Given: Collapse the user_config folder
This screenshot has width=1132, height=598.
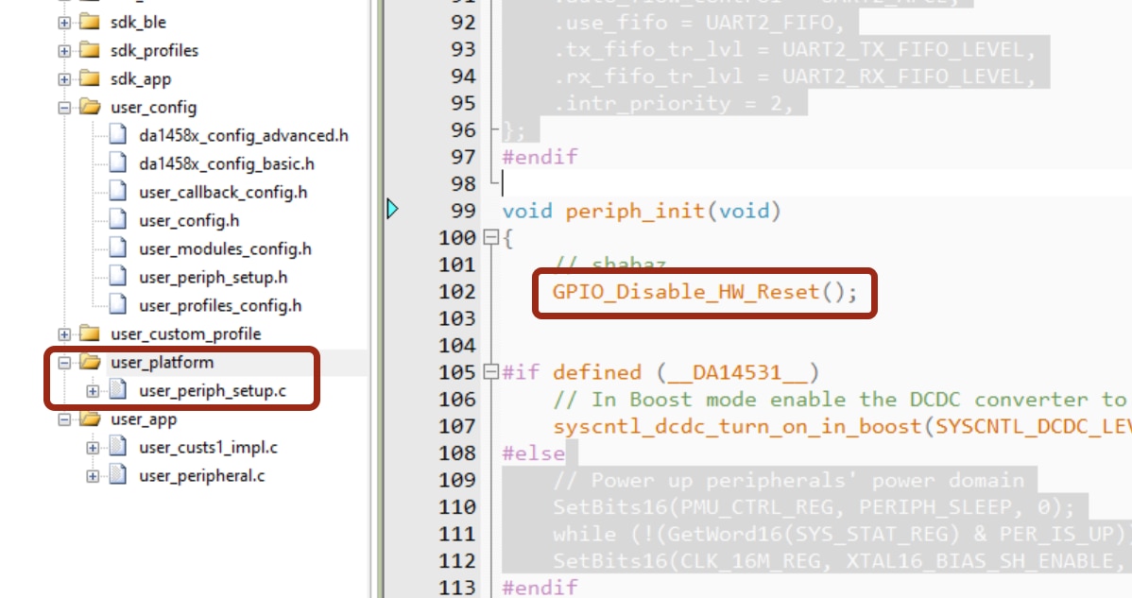Looking at the screenshot, I should pos(64,108).
